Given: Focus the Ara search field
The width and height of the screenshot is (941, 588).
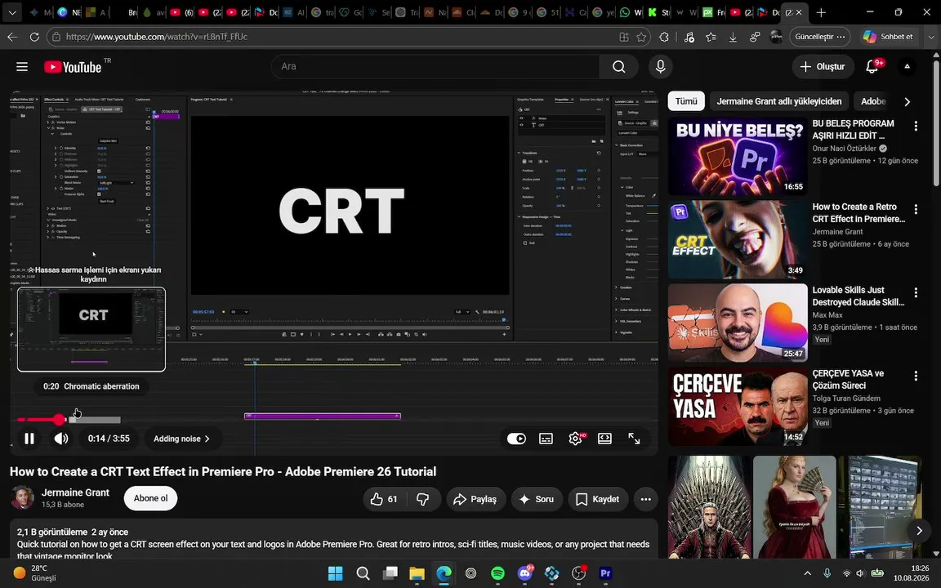Looking at the screenshot, I should click(x=436, y=67).
